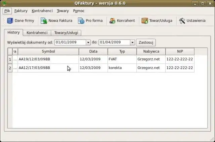Click the truncated 'a' column header

(x=15, y=52)
